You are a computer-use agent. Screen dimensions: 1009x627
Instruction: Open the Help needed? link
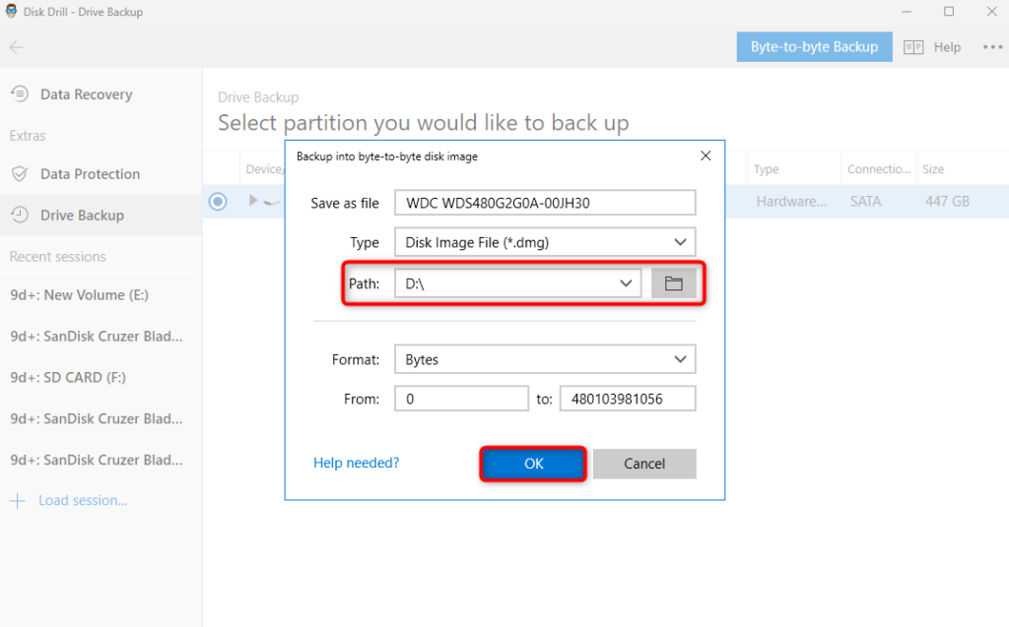point(356,463)
